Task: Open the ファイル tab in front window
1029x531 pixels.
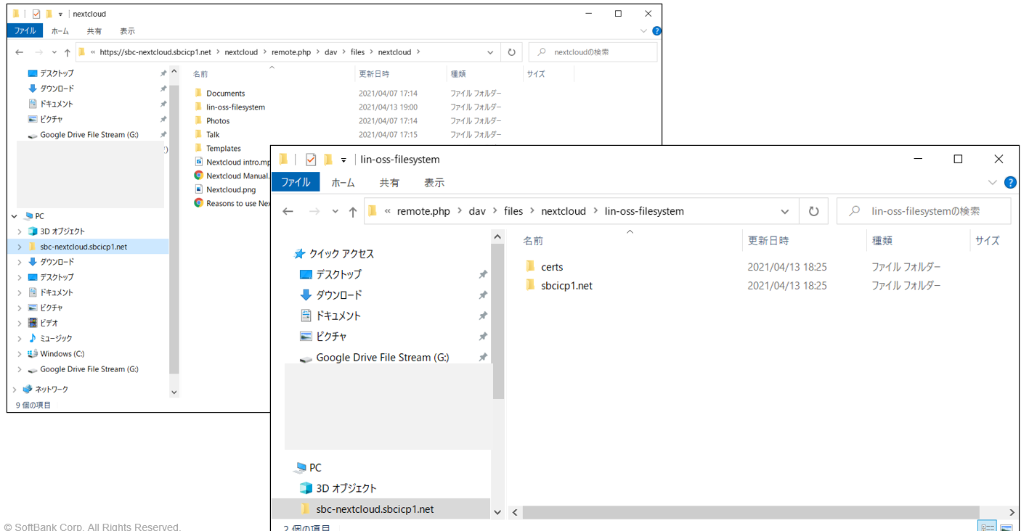Action: [296, 183]
